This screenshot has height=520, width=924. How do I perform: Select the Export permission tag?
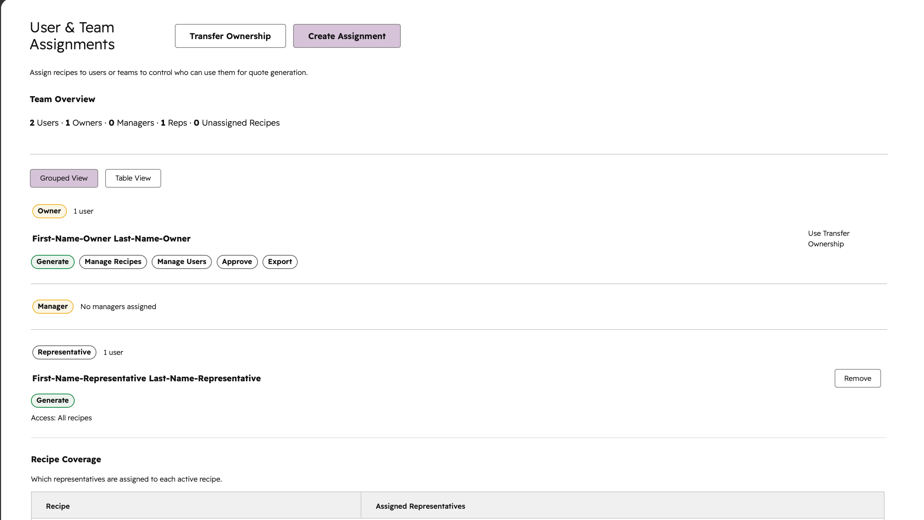[280, 262]
